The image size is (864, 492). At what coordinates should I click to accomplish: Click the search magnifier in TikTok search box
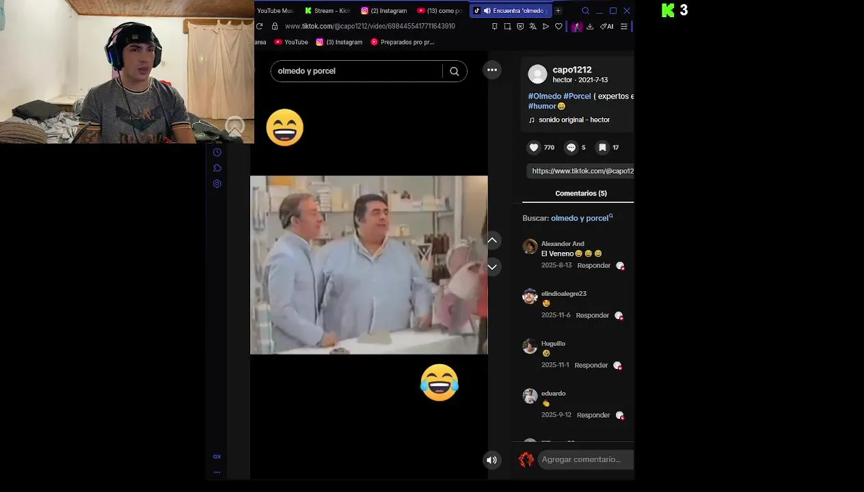pyautogui.click(x=454, y=71)
